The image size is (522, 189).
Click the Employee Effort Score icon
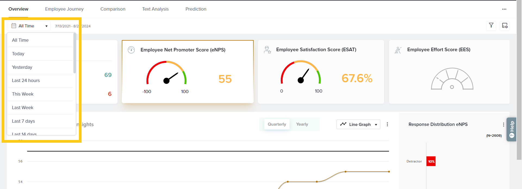(398, 50)
